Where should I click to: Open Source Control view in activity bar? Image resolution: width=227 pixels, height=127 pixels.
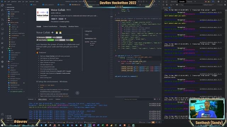(x=2, y=19)
